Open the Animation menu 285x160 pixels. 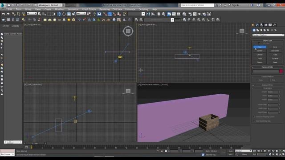[x=73, y=9]
